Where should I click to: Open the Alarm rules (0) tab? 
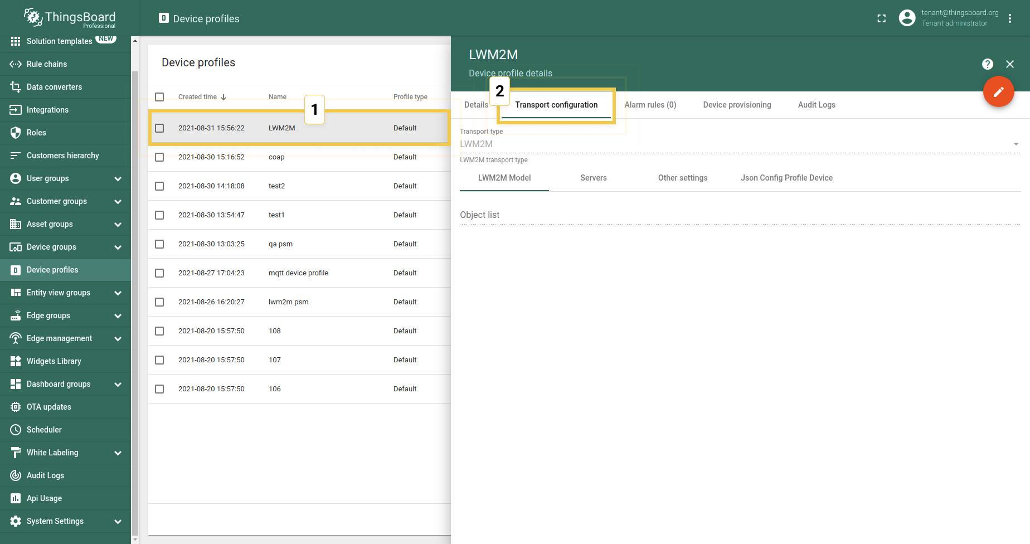click(650, 105)
